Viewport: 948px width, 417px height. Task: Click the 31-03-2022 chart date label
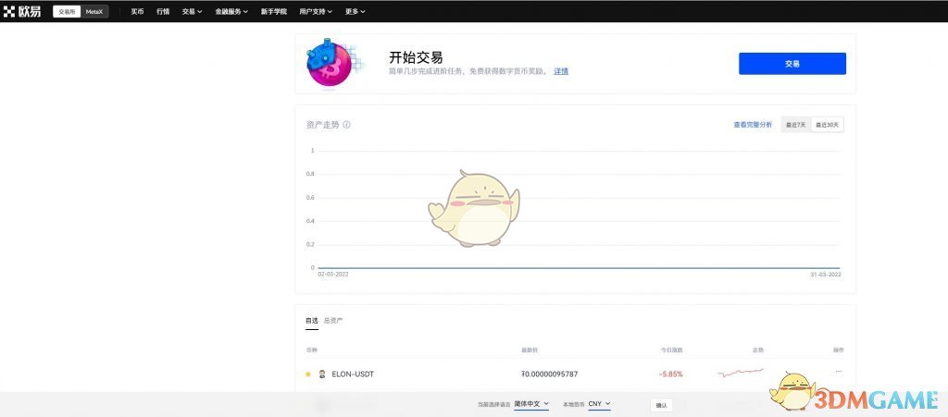[825, 274]
